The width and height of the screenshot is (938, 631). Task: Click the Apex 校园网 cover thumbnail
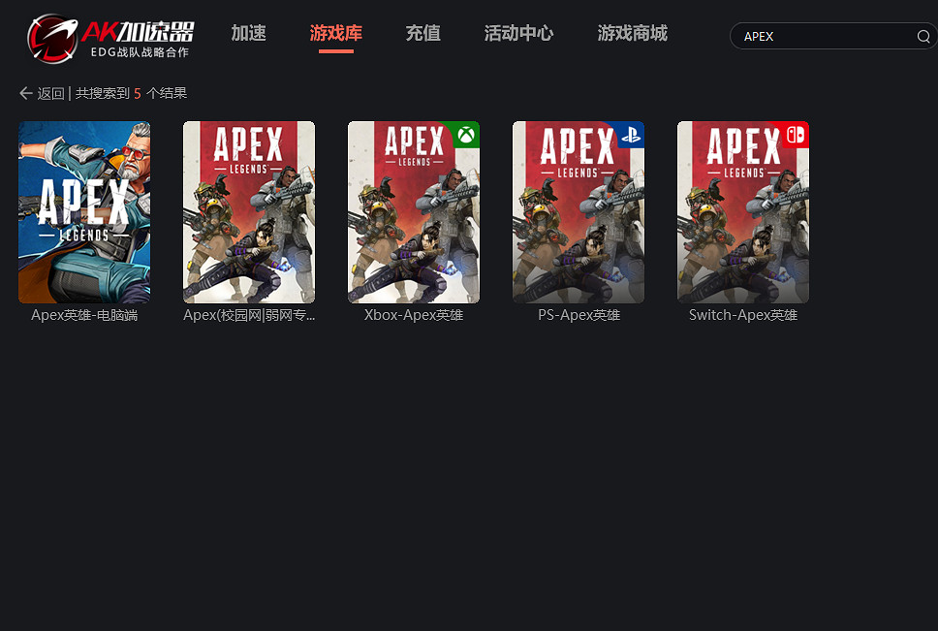pyautogui.click(x=248, y=212)
